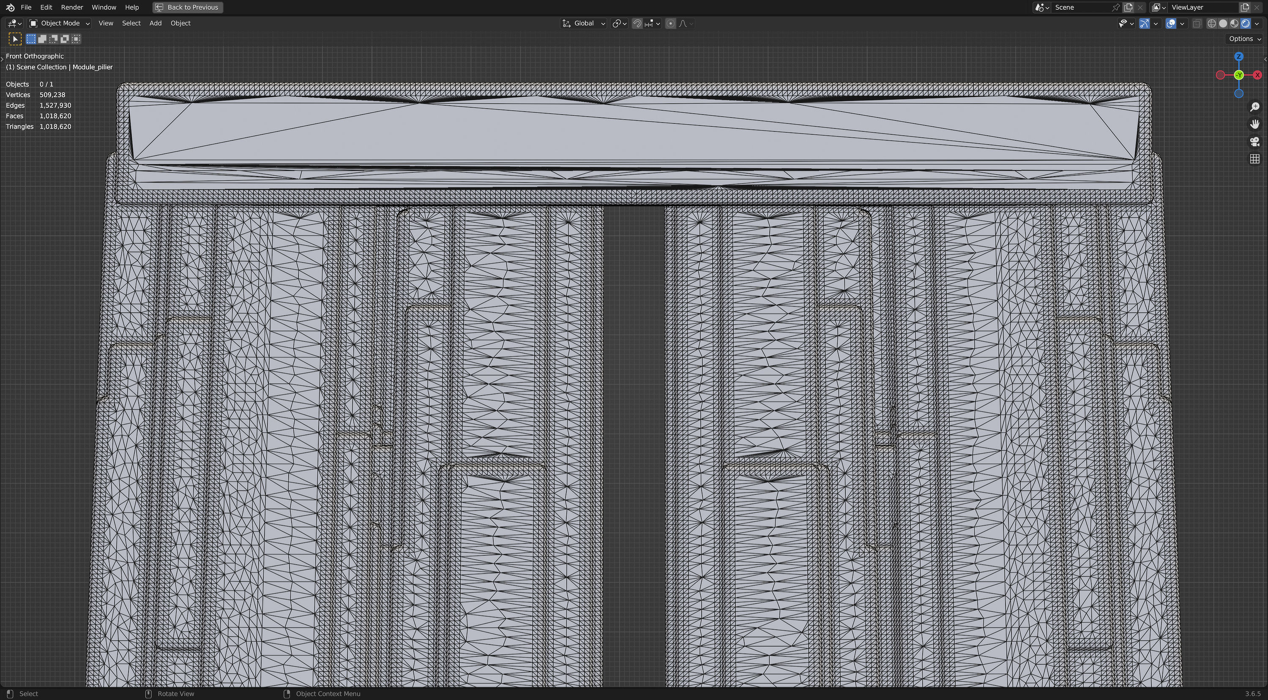Toggle viewport gizmos display

click(1145, 23)
